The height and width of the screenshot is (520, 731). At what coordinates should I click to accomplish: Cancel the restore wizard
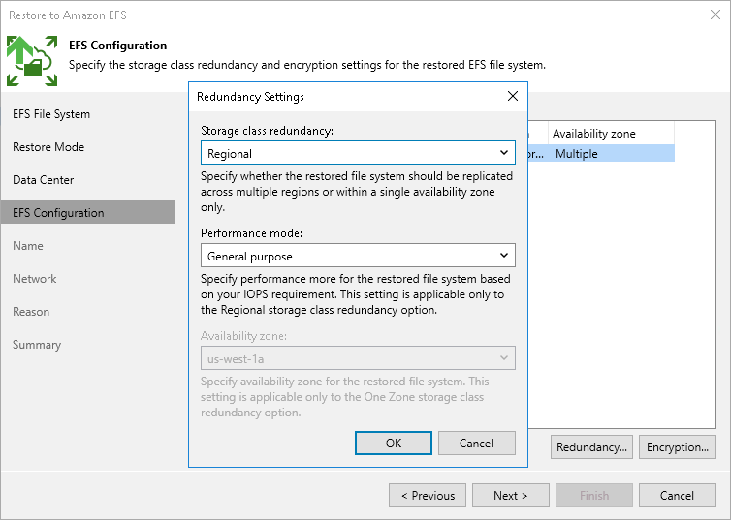tap(677, 496)
